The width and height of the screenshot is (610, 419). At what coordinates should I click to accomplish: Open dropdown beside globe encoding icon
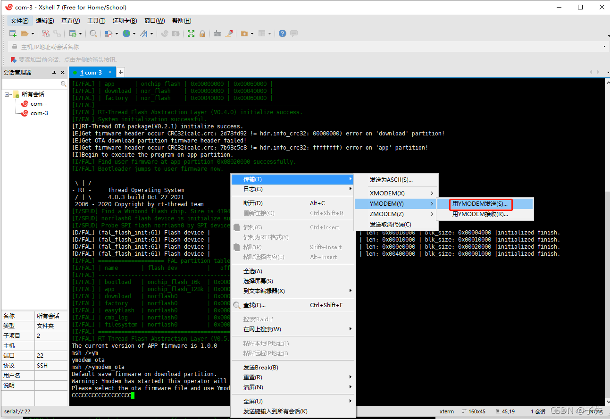[134, 34]
